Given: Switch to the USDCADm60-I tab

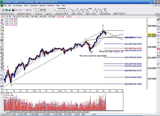Looking at the screenshot, I should (105, 14).
